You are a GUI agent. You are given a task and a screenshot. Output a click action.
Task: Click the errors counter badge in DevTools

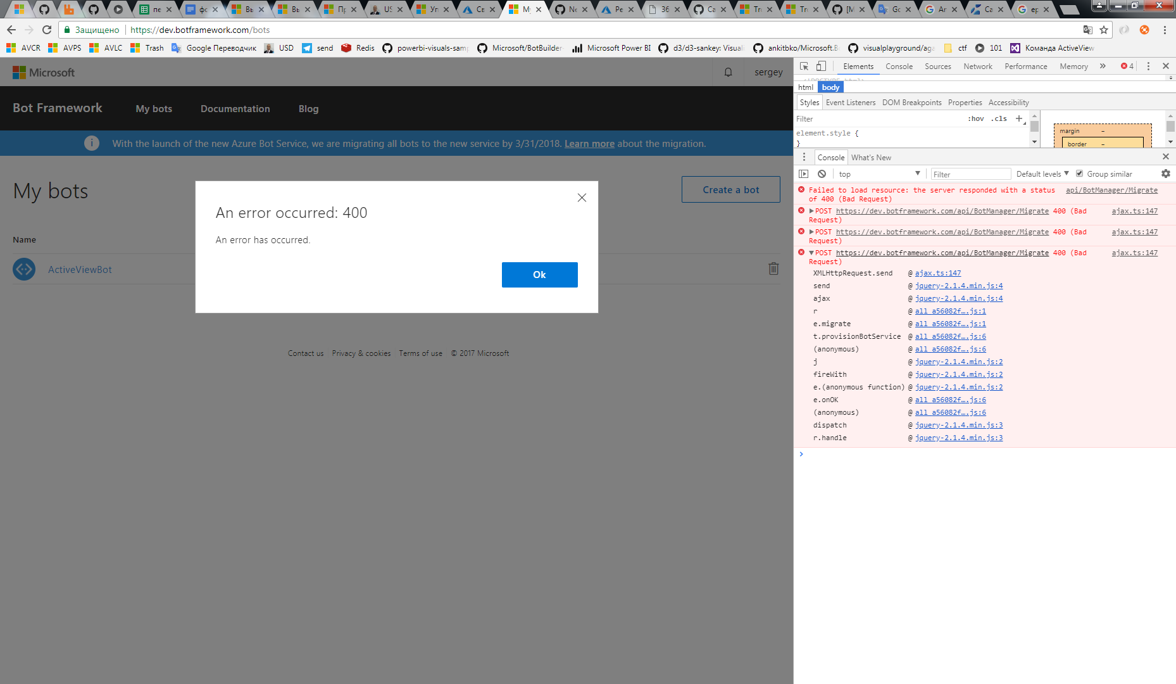click(1126, 66)
